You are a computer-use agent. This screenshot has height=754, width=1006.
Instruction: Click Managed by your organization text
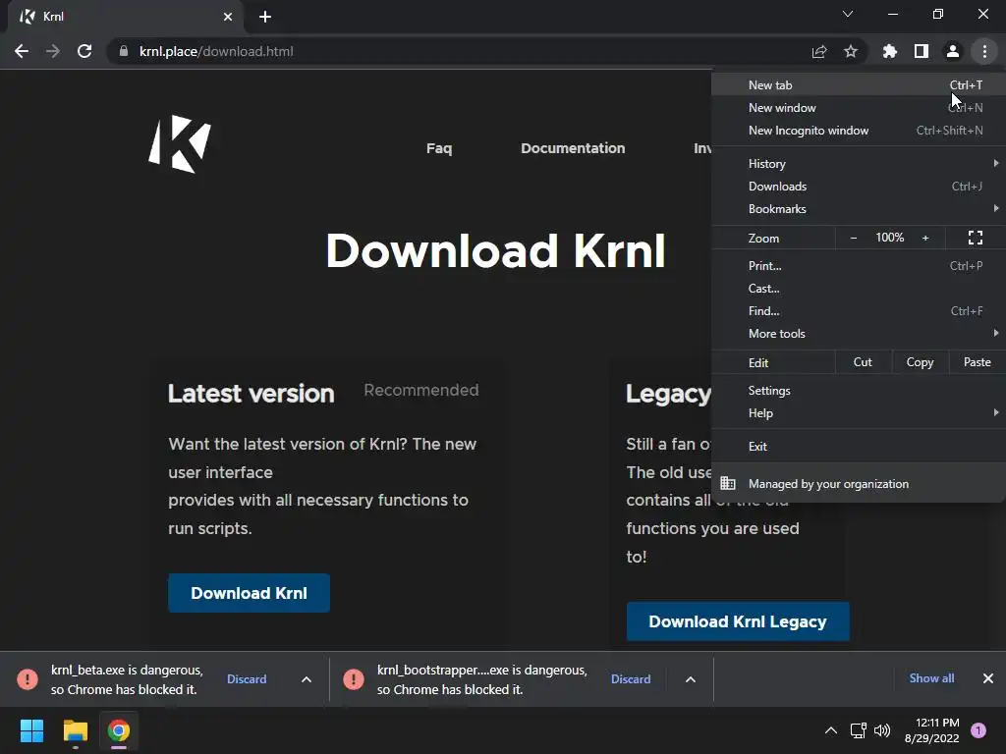828,484
